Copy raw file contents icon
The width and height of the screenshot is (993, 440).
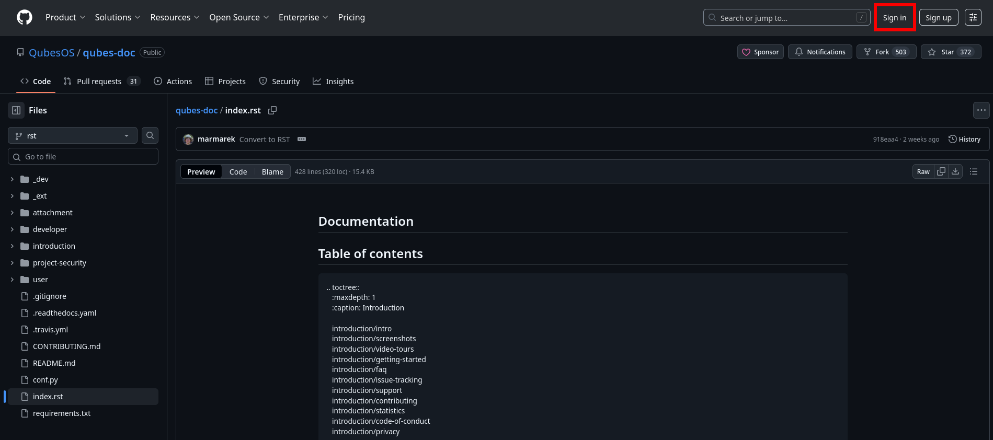[x=941, y=171]
